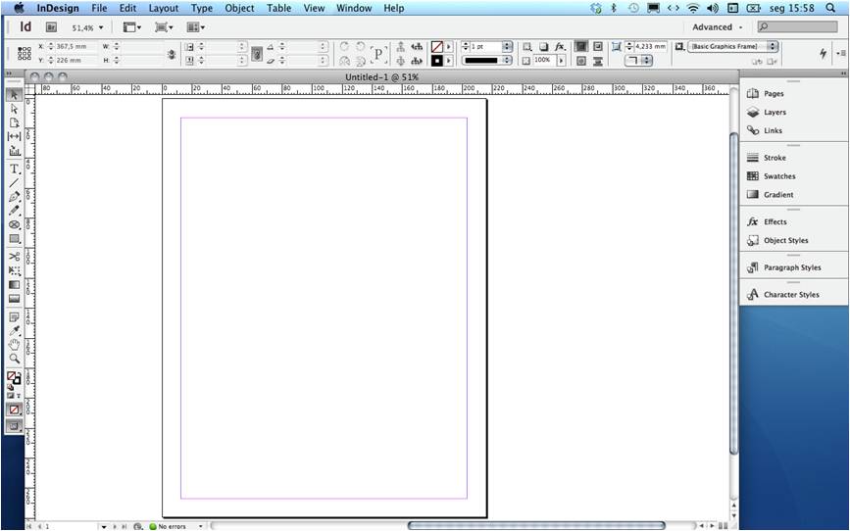Open the Screen Mode dropdown in top bar

tap(164, 27)
